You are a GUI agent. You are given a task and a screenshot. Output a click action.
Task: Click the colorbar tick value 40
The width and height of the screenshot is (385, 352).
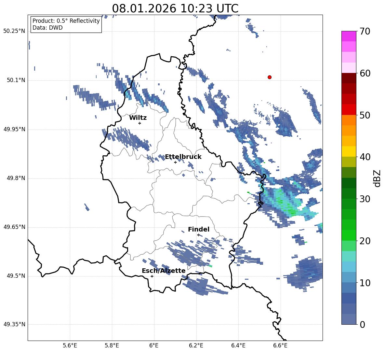[x=365, y=157]
